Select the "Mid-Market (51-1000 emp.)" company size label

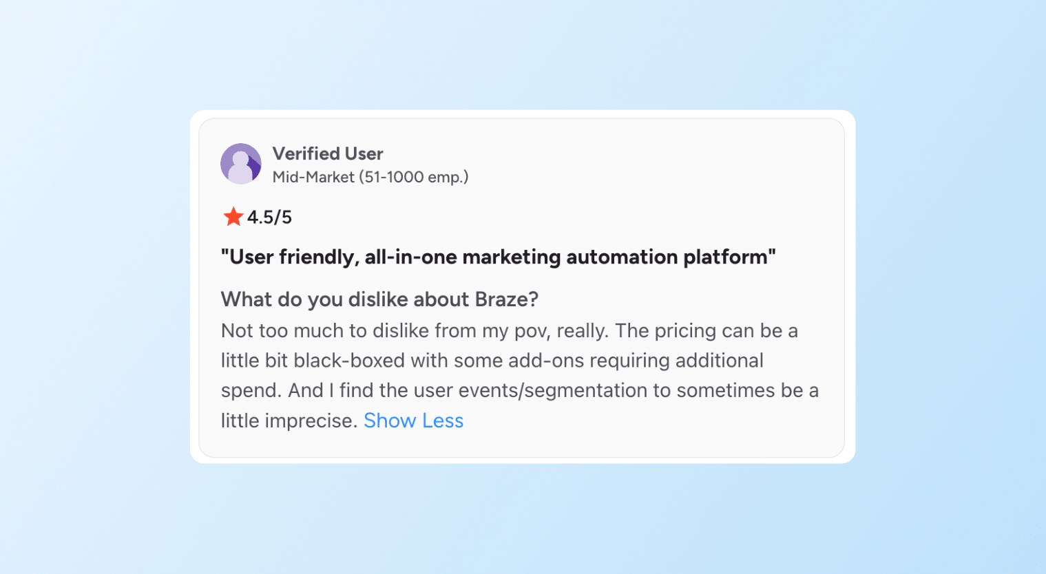tap(370, 177)
